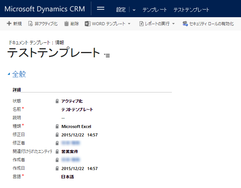Click the 新規 button

coord(14,24)
